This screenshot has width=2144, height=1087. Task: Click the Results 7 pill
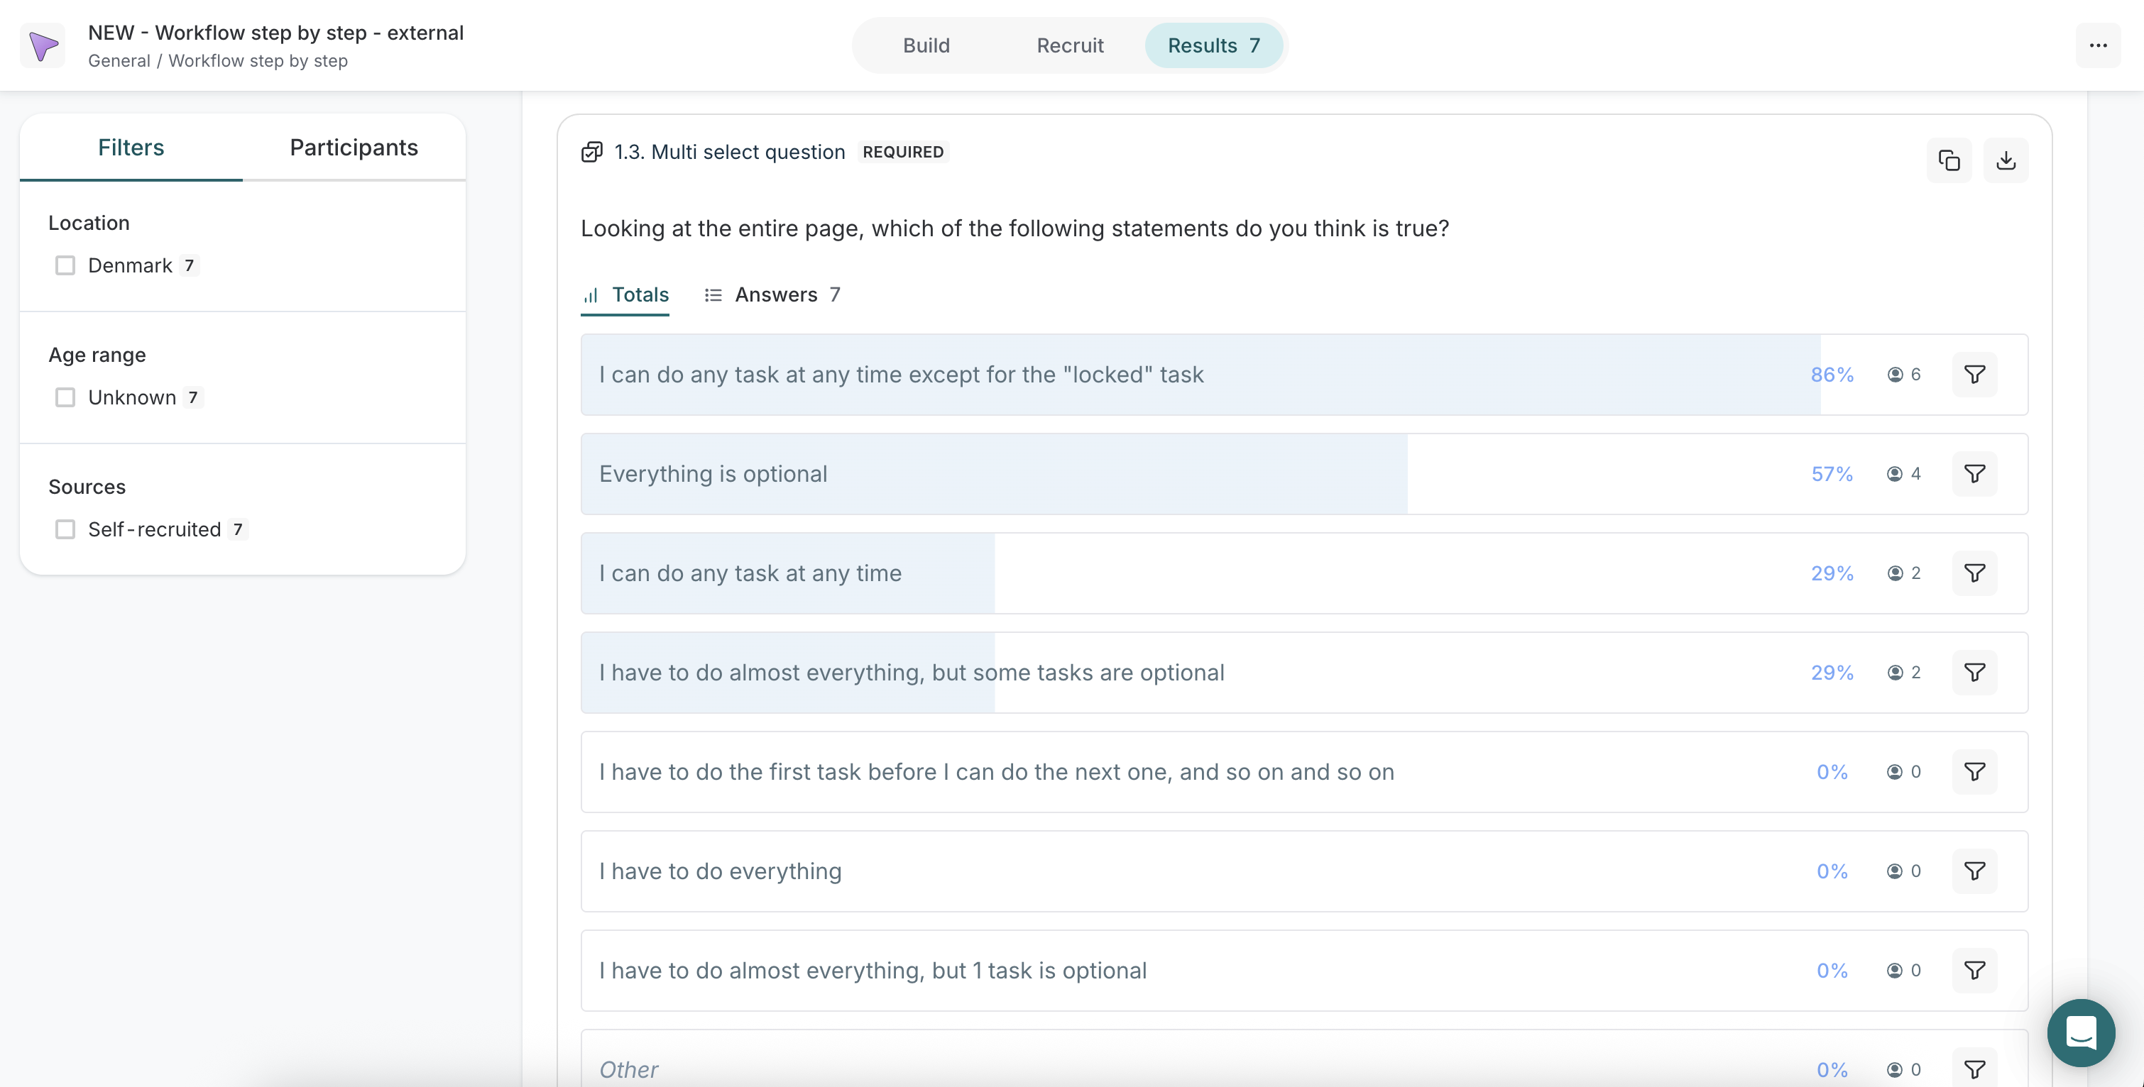pos(1213,45)
